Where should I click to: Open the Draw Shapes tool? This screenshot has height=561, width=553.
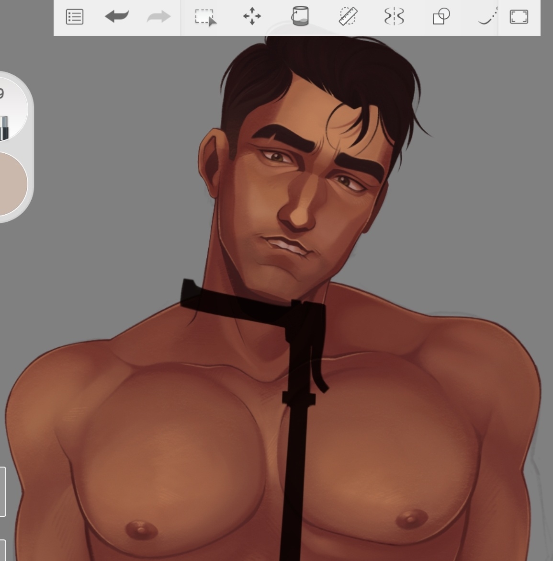click(441, 17)
